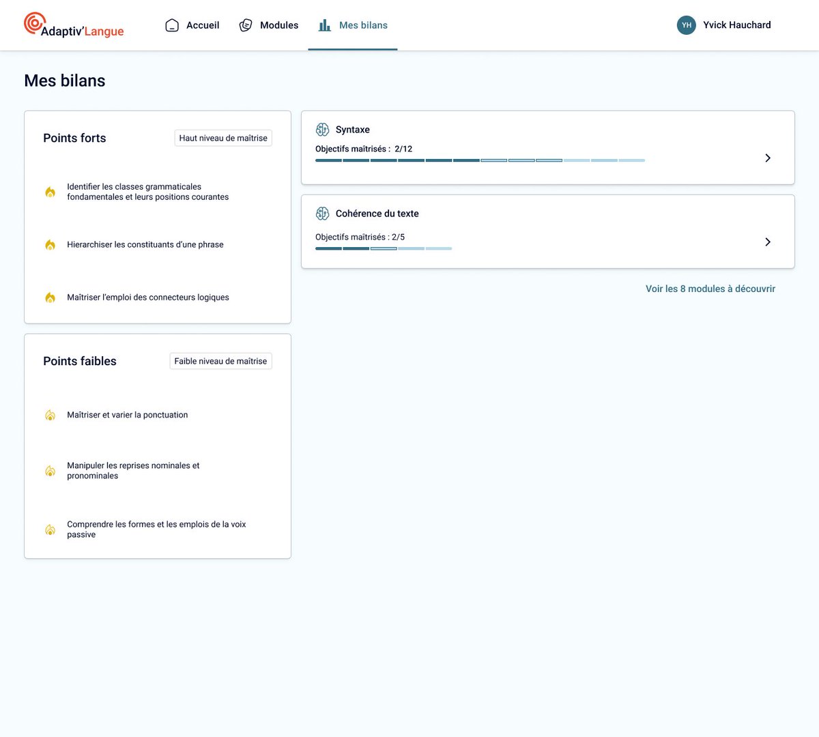Click the brain icon beside Syntaxe
This screenshot has height=737, width=819.
[323, 130]
